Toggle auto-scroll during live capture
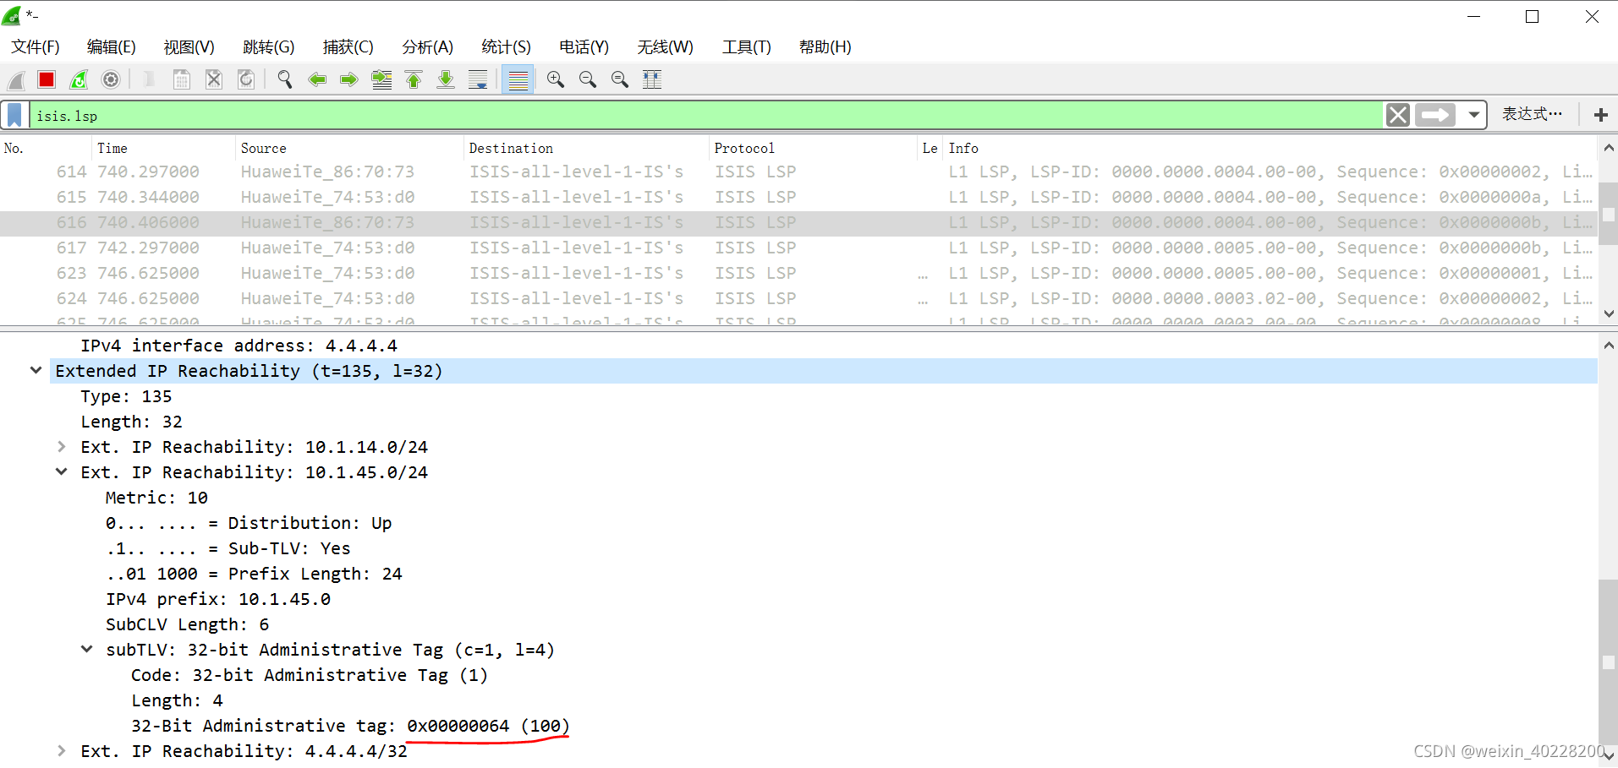This screenshot has height=768, width=1618. [478, 80]
